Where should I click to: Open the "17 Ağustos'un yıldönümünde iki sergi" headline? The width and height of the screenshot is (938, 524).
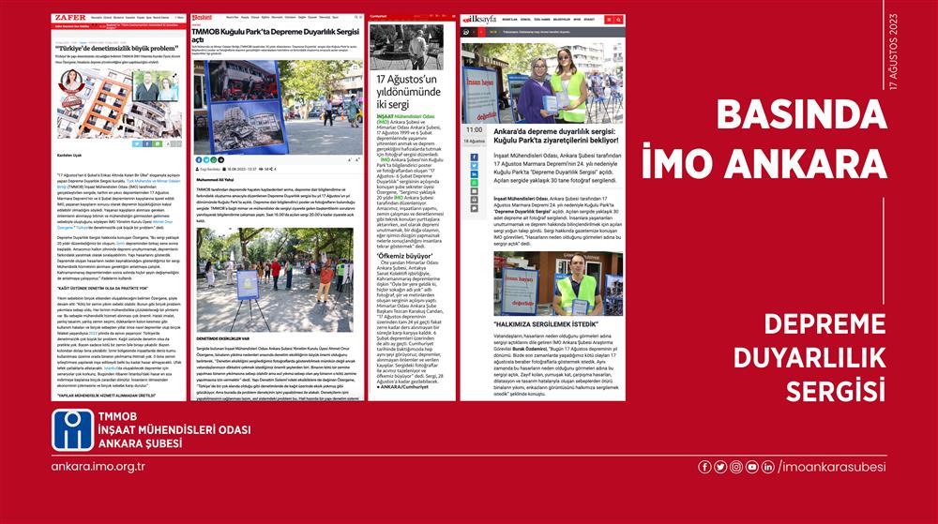(408, 92)
